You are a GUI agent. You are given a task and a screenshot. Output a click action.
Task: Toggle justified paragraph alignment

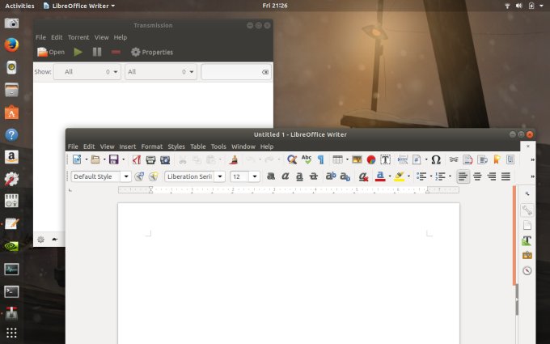click(x=506, y=176)
